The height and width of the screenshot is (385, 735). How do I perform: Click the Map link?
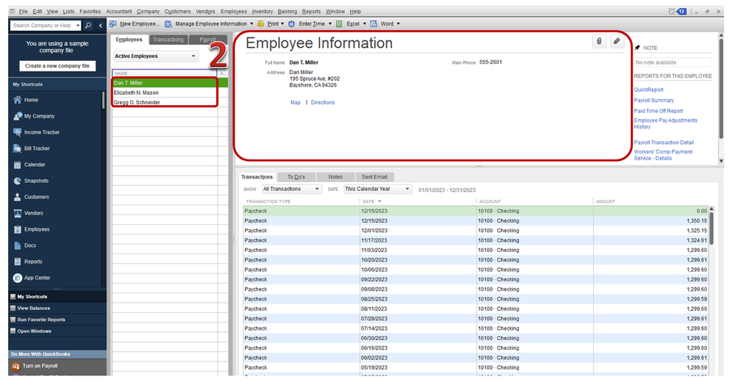coord(295,103)
